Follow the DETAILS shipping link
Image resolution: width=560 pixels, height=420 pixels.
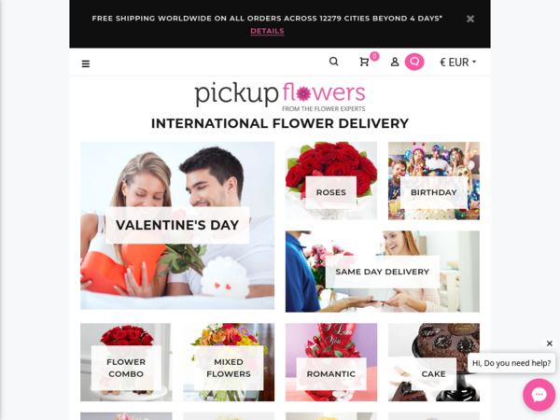267,31
